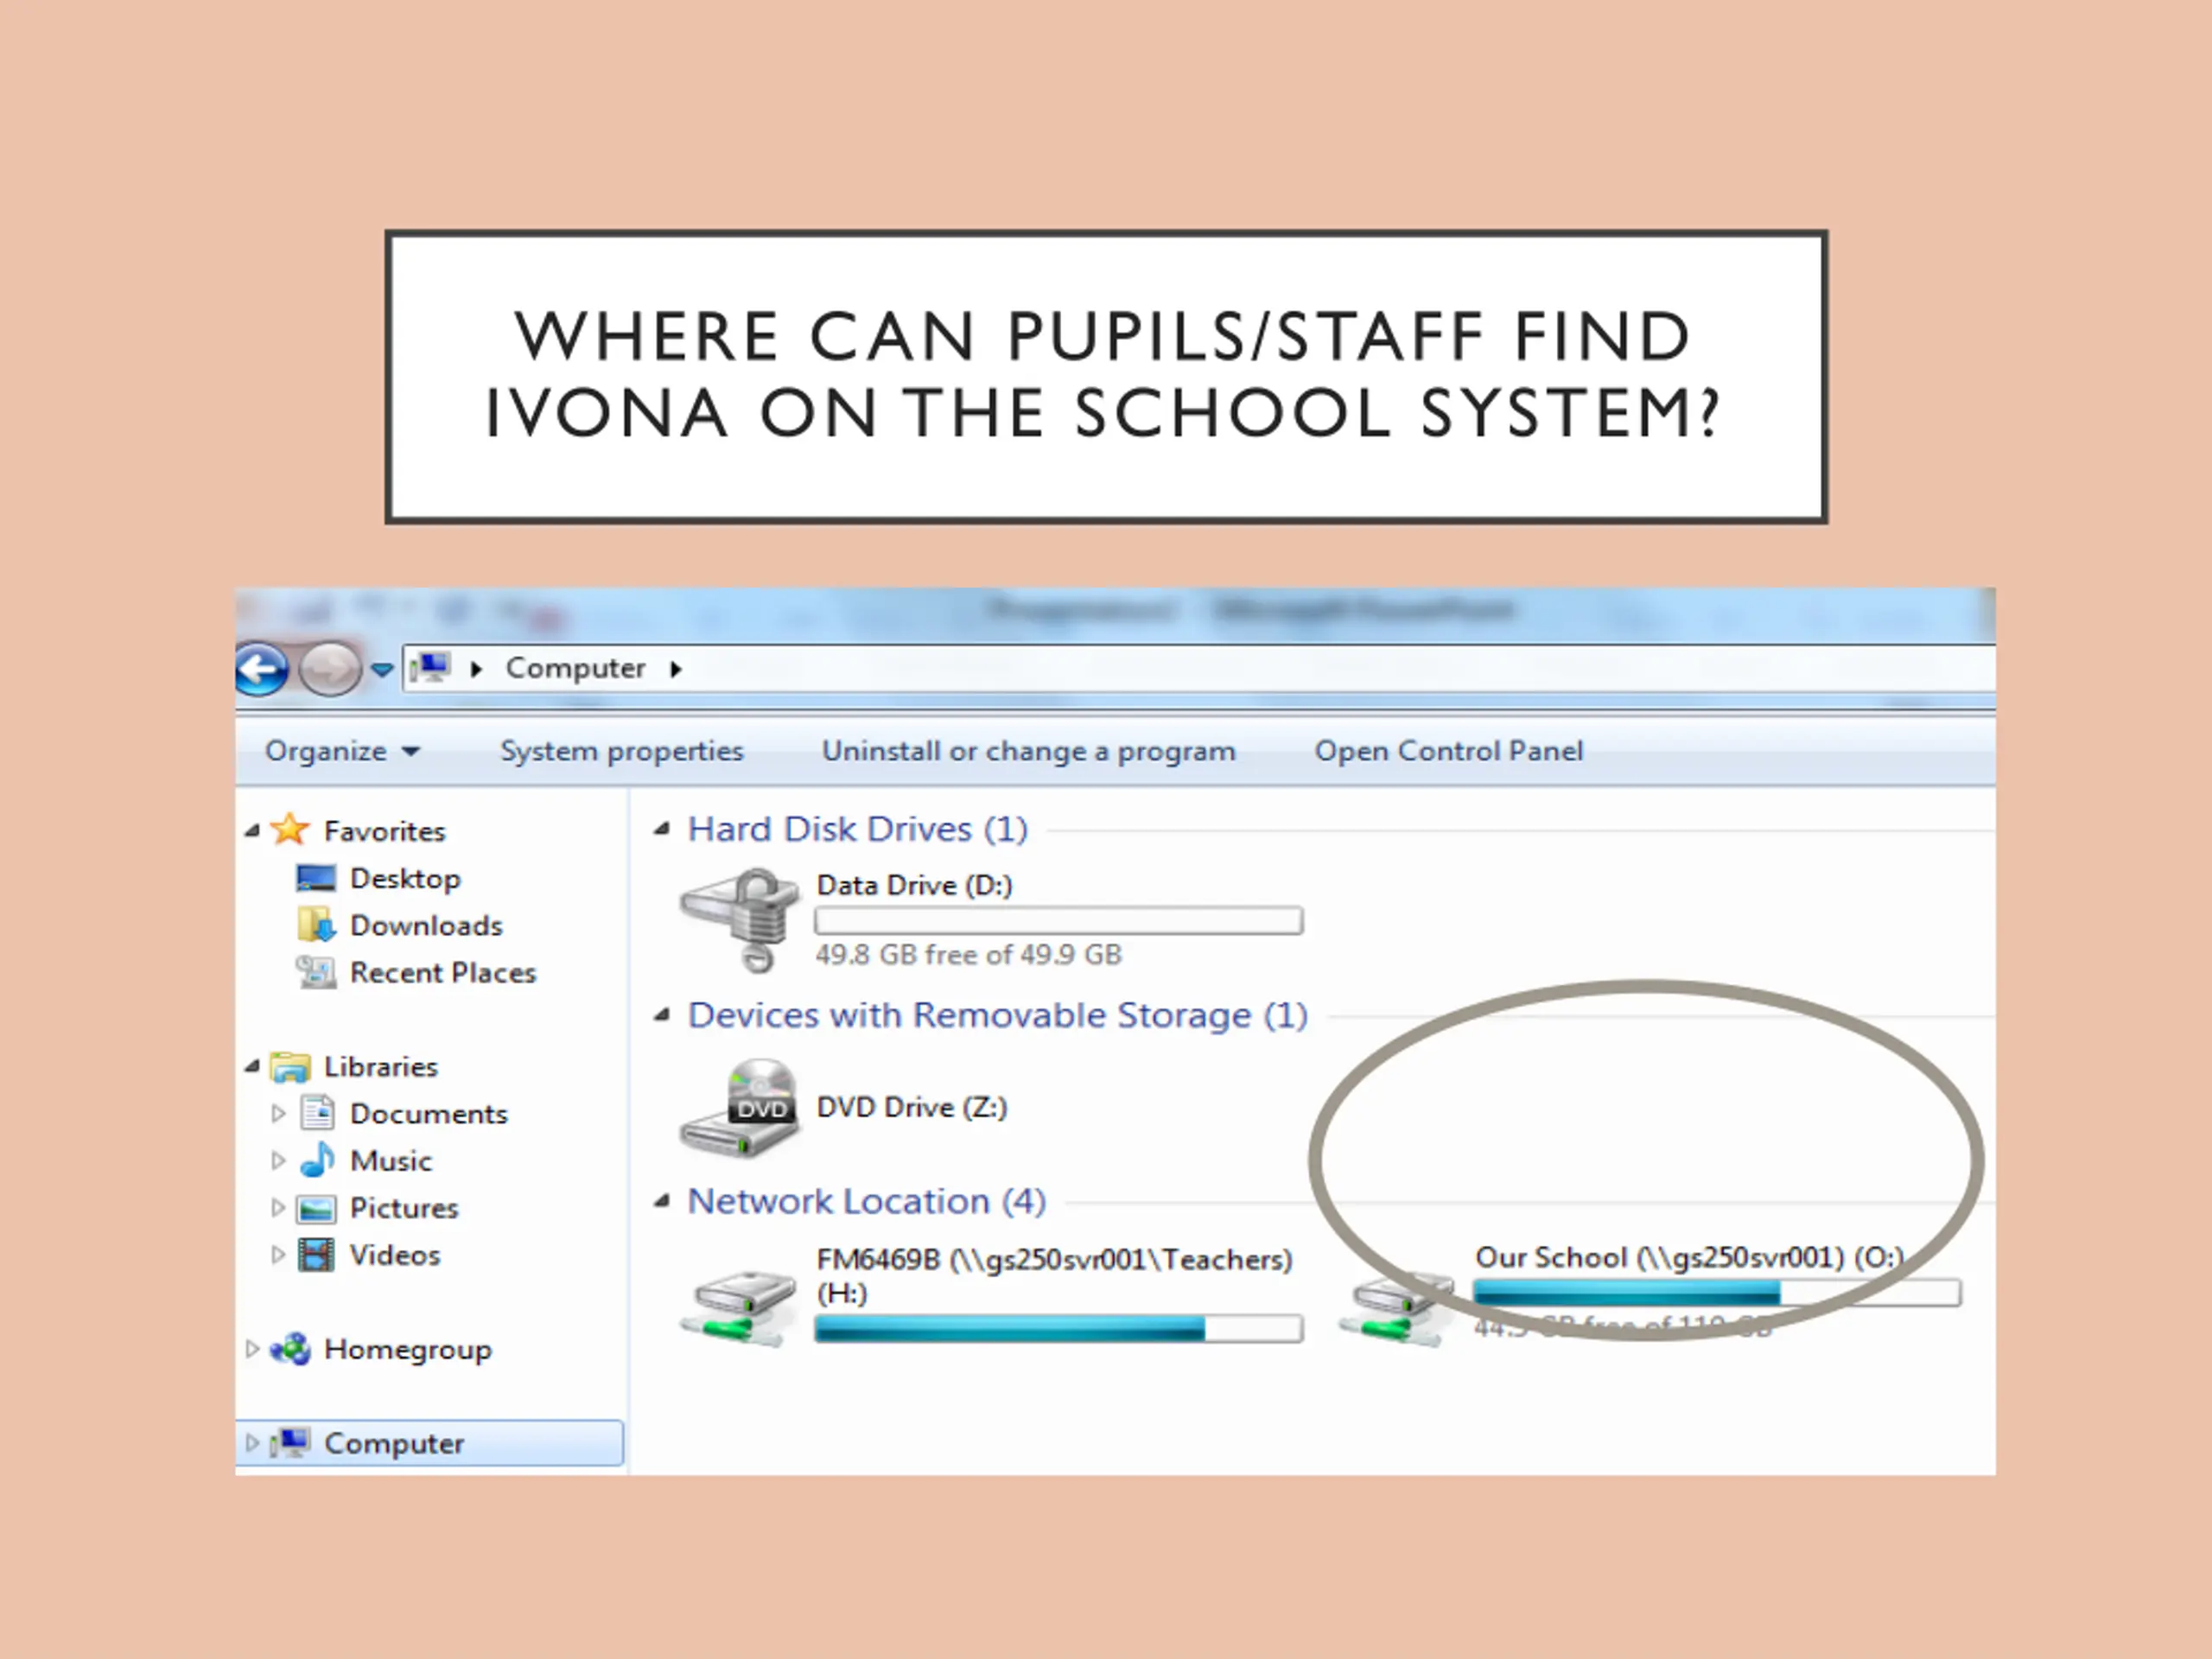Collapse the Network Location group
The image size is (2212, 1659).
coord(661,1201)
